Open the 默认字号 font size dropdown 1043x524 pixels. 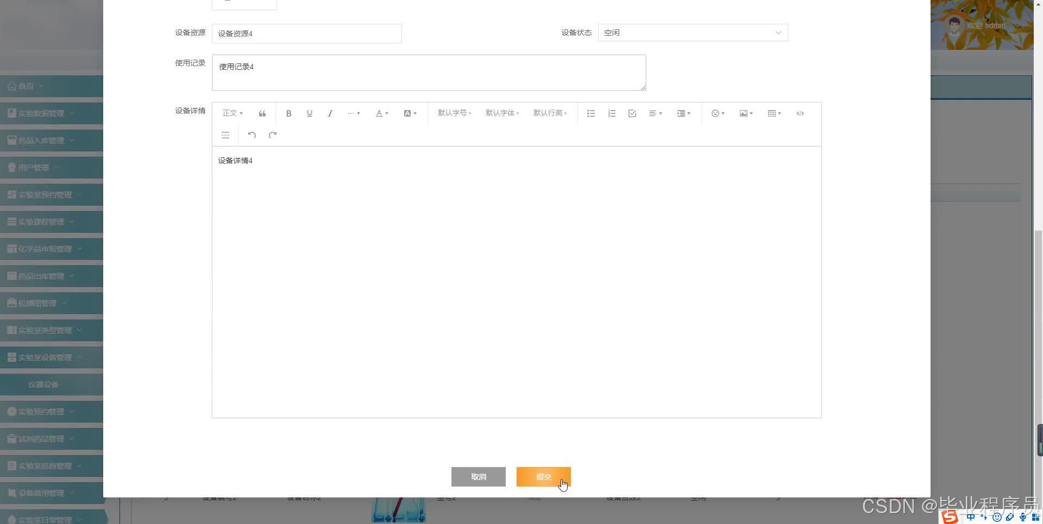[454, 113]
